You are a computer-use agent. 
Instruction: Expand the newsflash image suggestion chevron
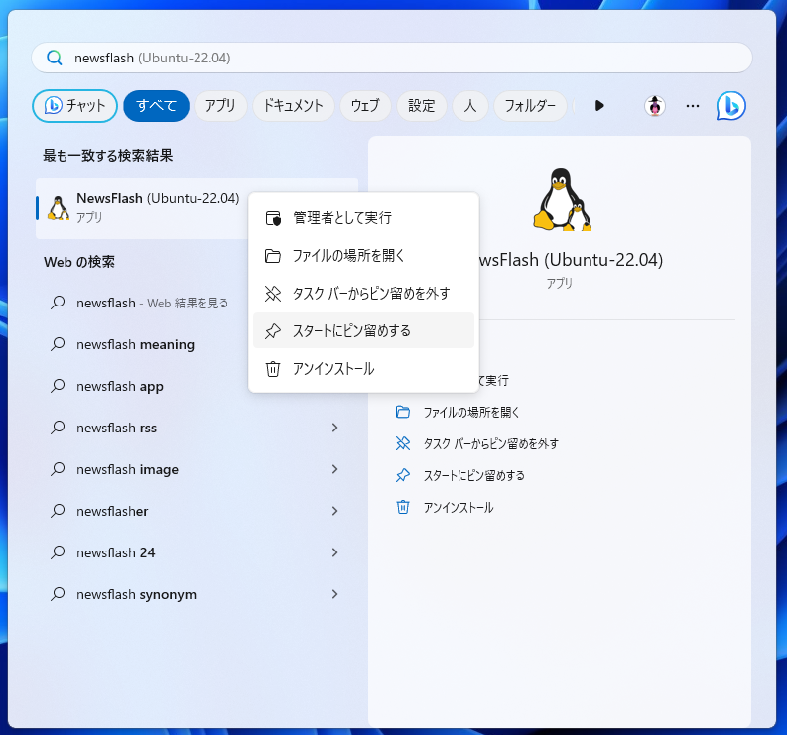(334, 469)
